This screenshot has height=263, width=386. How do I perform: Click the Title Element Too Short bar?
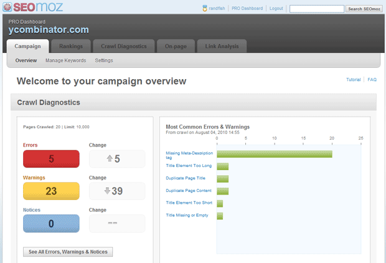pos(220,204)
